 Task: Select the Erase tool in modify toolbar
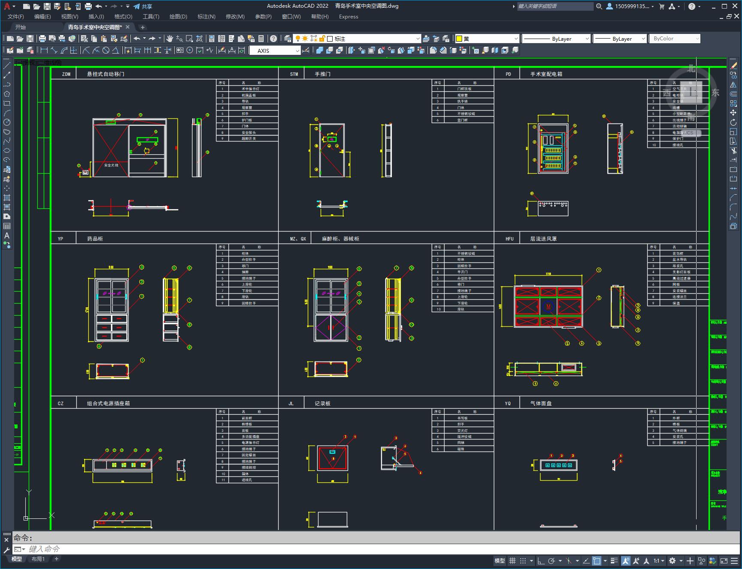click(733, 66)
